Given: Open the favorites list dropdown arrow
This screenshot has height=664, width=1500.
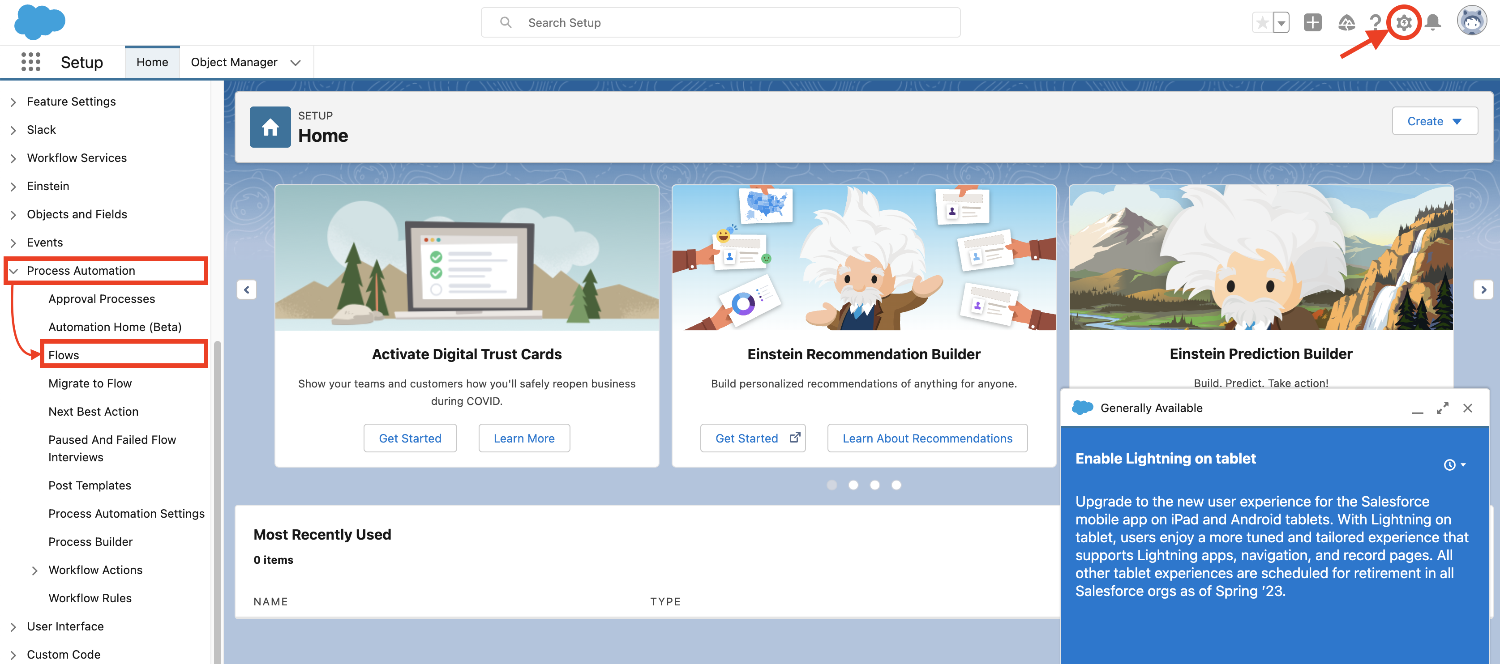Looking at the screenshot, I should pos(1281,23).
